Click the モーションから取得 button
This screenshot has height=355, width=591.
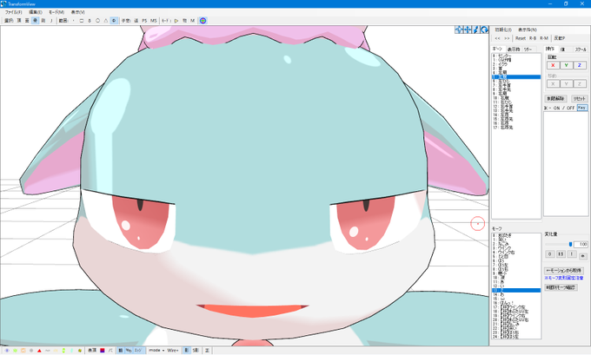click(564, 271)
